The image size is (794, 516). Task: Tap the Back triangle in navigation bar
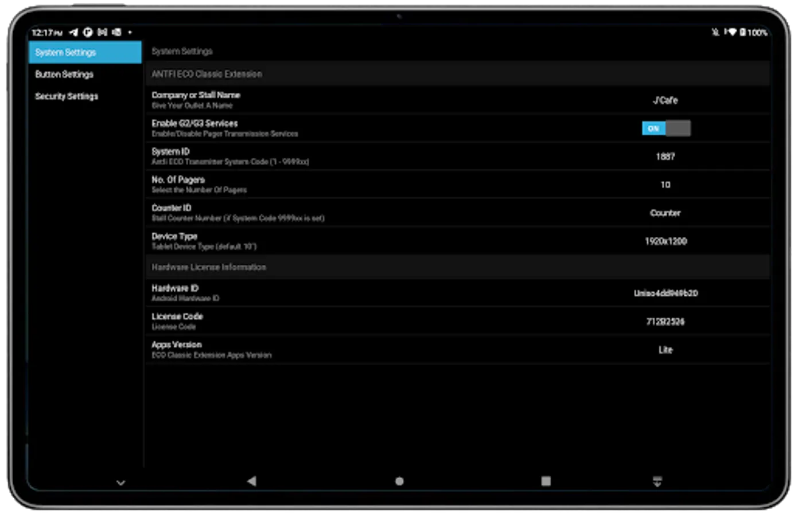point(251,481)
